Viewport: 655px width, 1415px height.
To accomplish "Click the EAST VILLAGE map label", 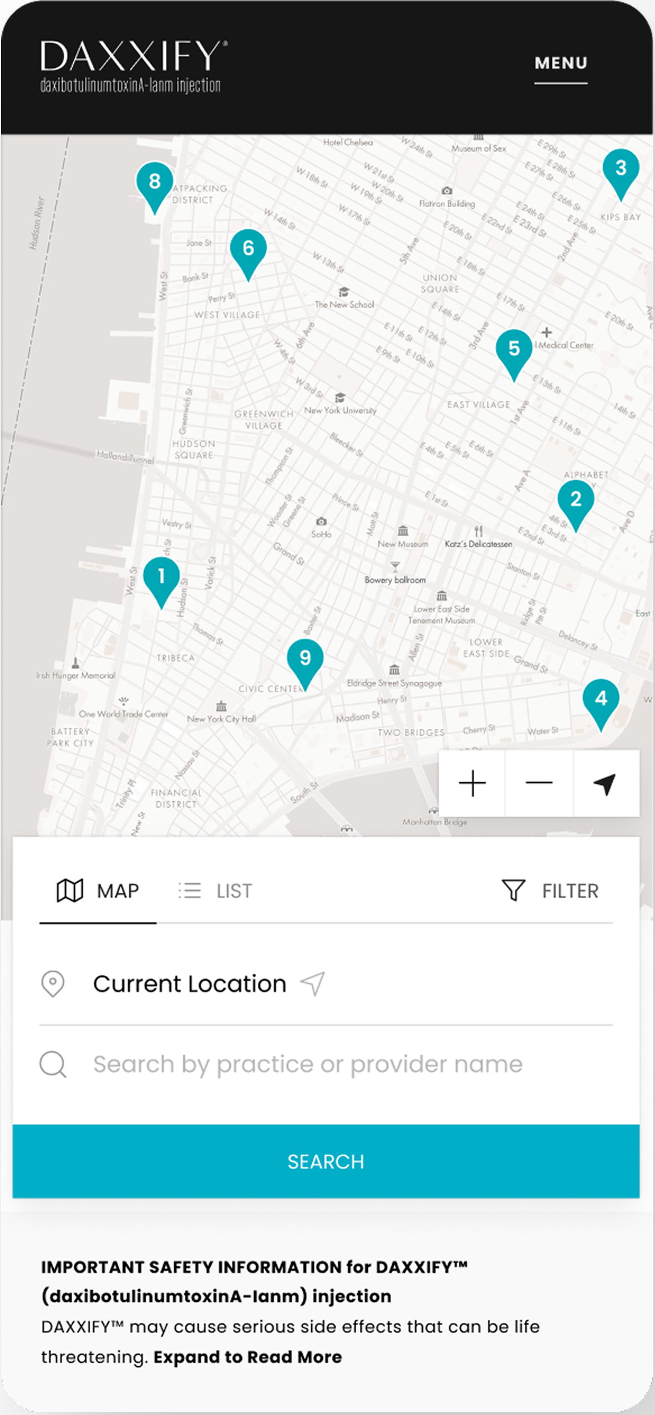I will (x=479, y=405).
